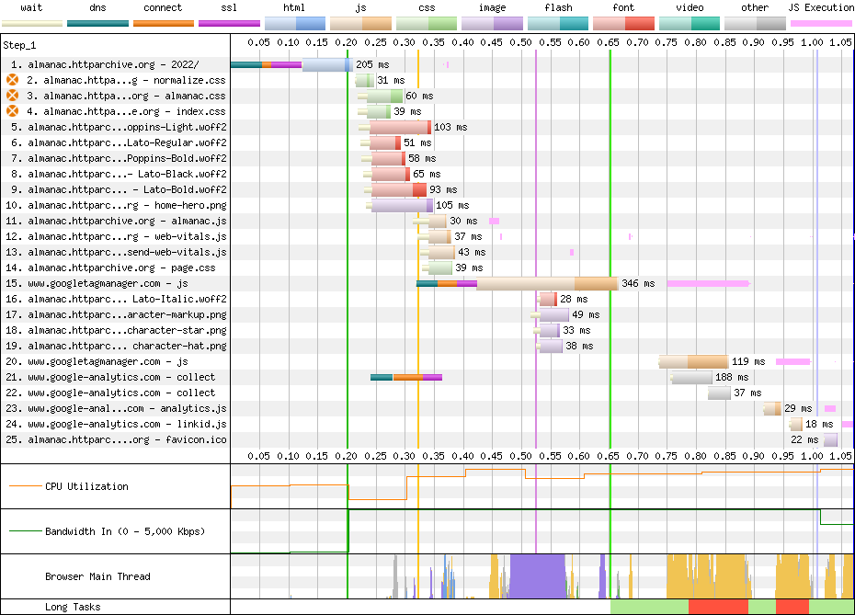
Task: Click the render-blocking icon beside normalize.css
Action: [x=13, y=80]
